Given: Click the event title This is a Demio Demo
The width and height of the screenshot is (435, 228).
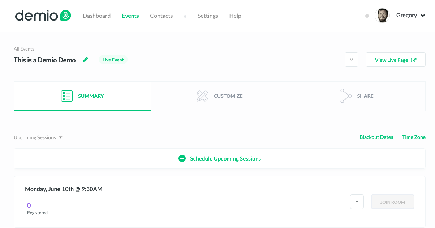Looking at the screenshot, I should pos(45,60).
